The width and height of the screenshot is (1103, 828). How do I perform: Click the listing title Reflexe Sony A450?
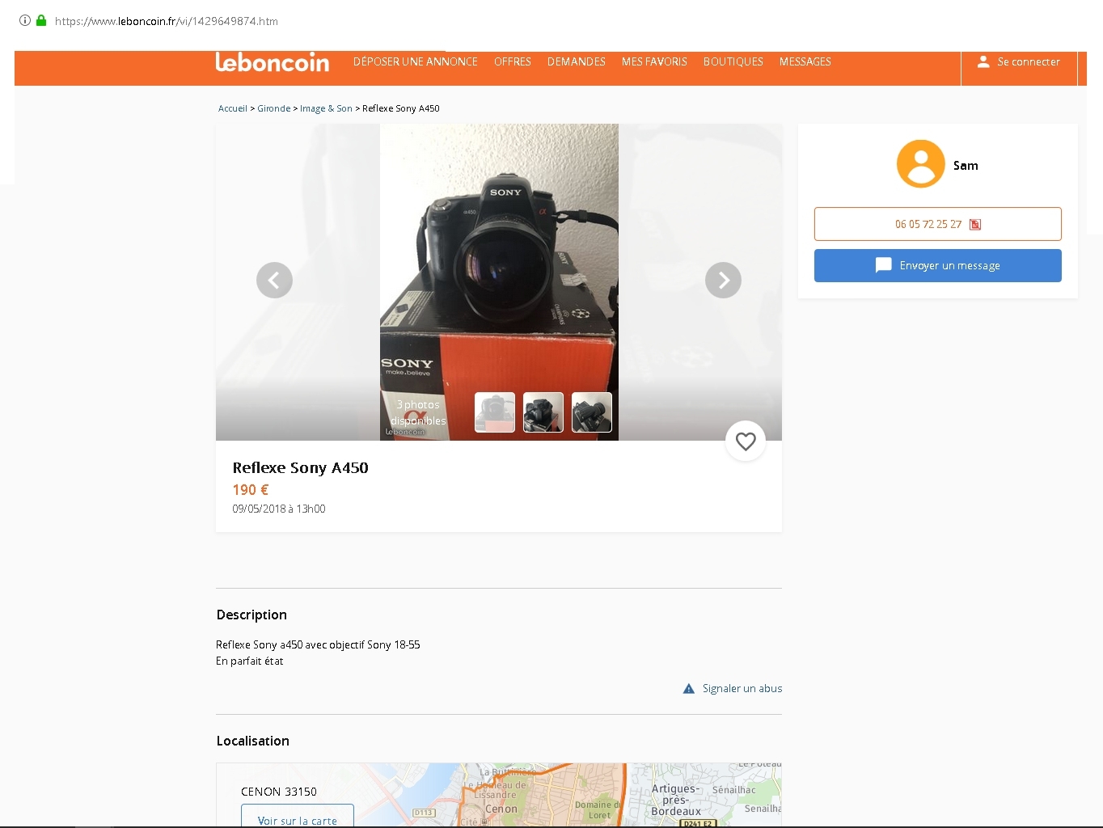click(x=300, y=468)
